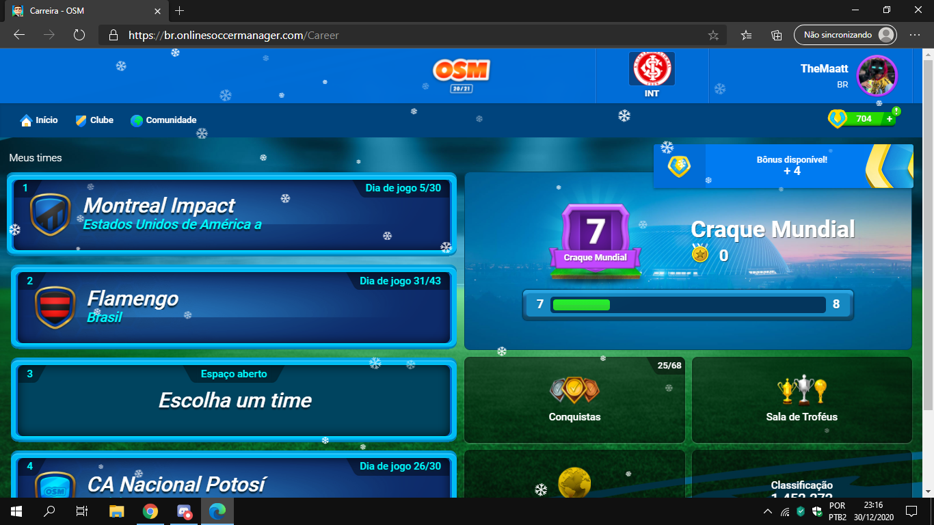Open Edge settings and more menu
This screenshot has height=525, width=934.
point(915,35)
